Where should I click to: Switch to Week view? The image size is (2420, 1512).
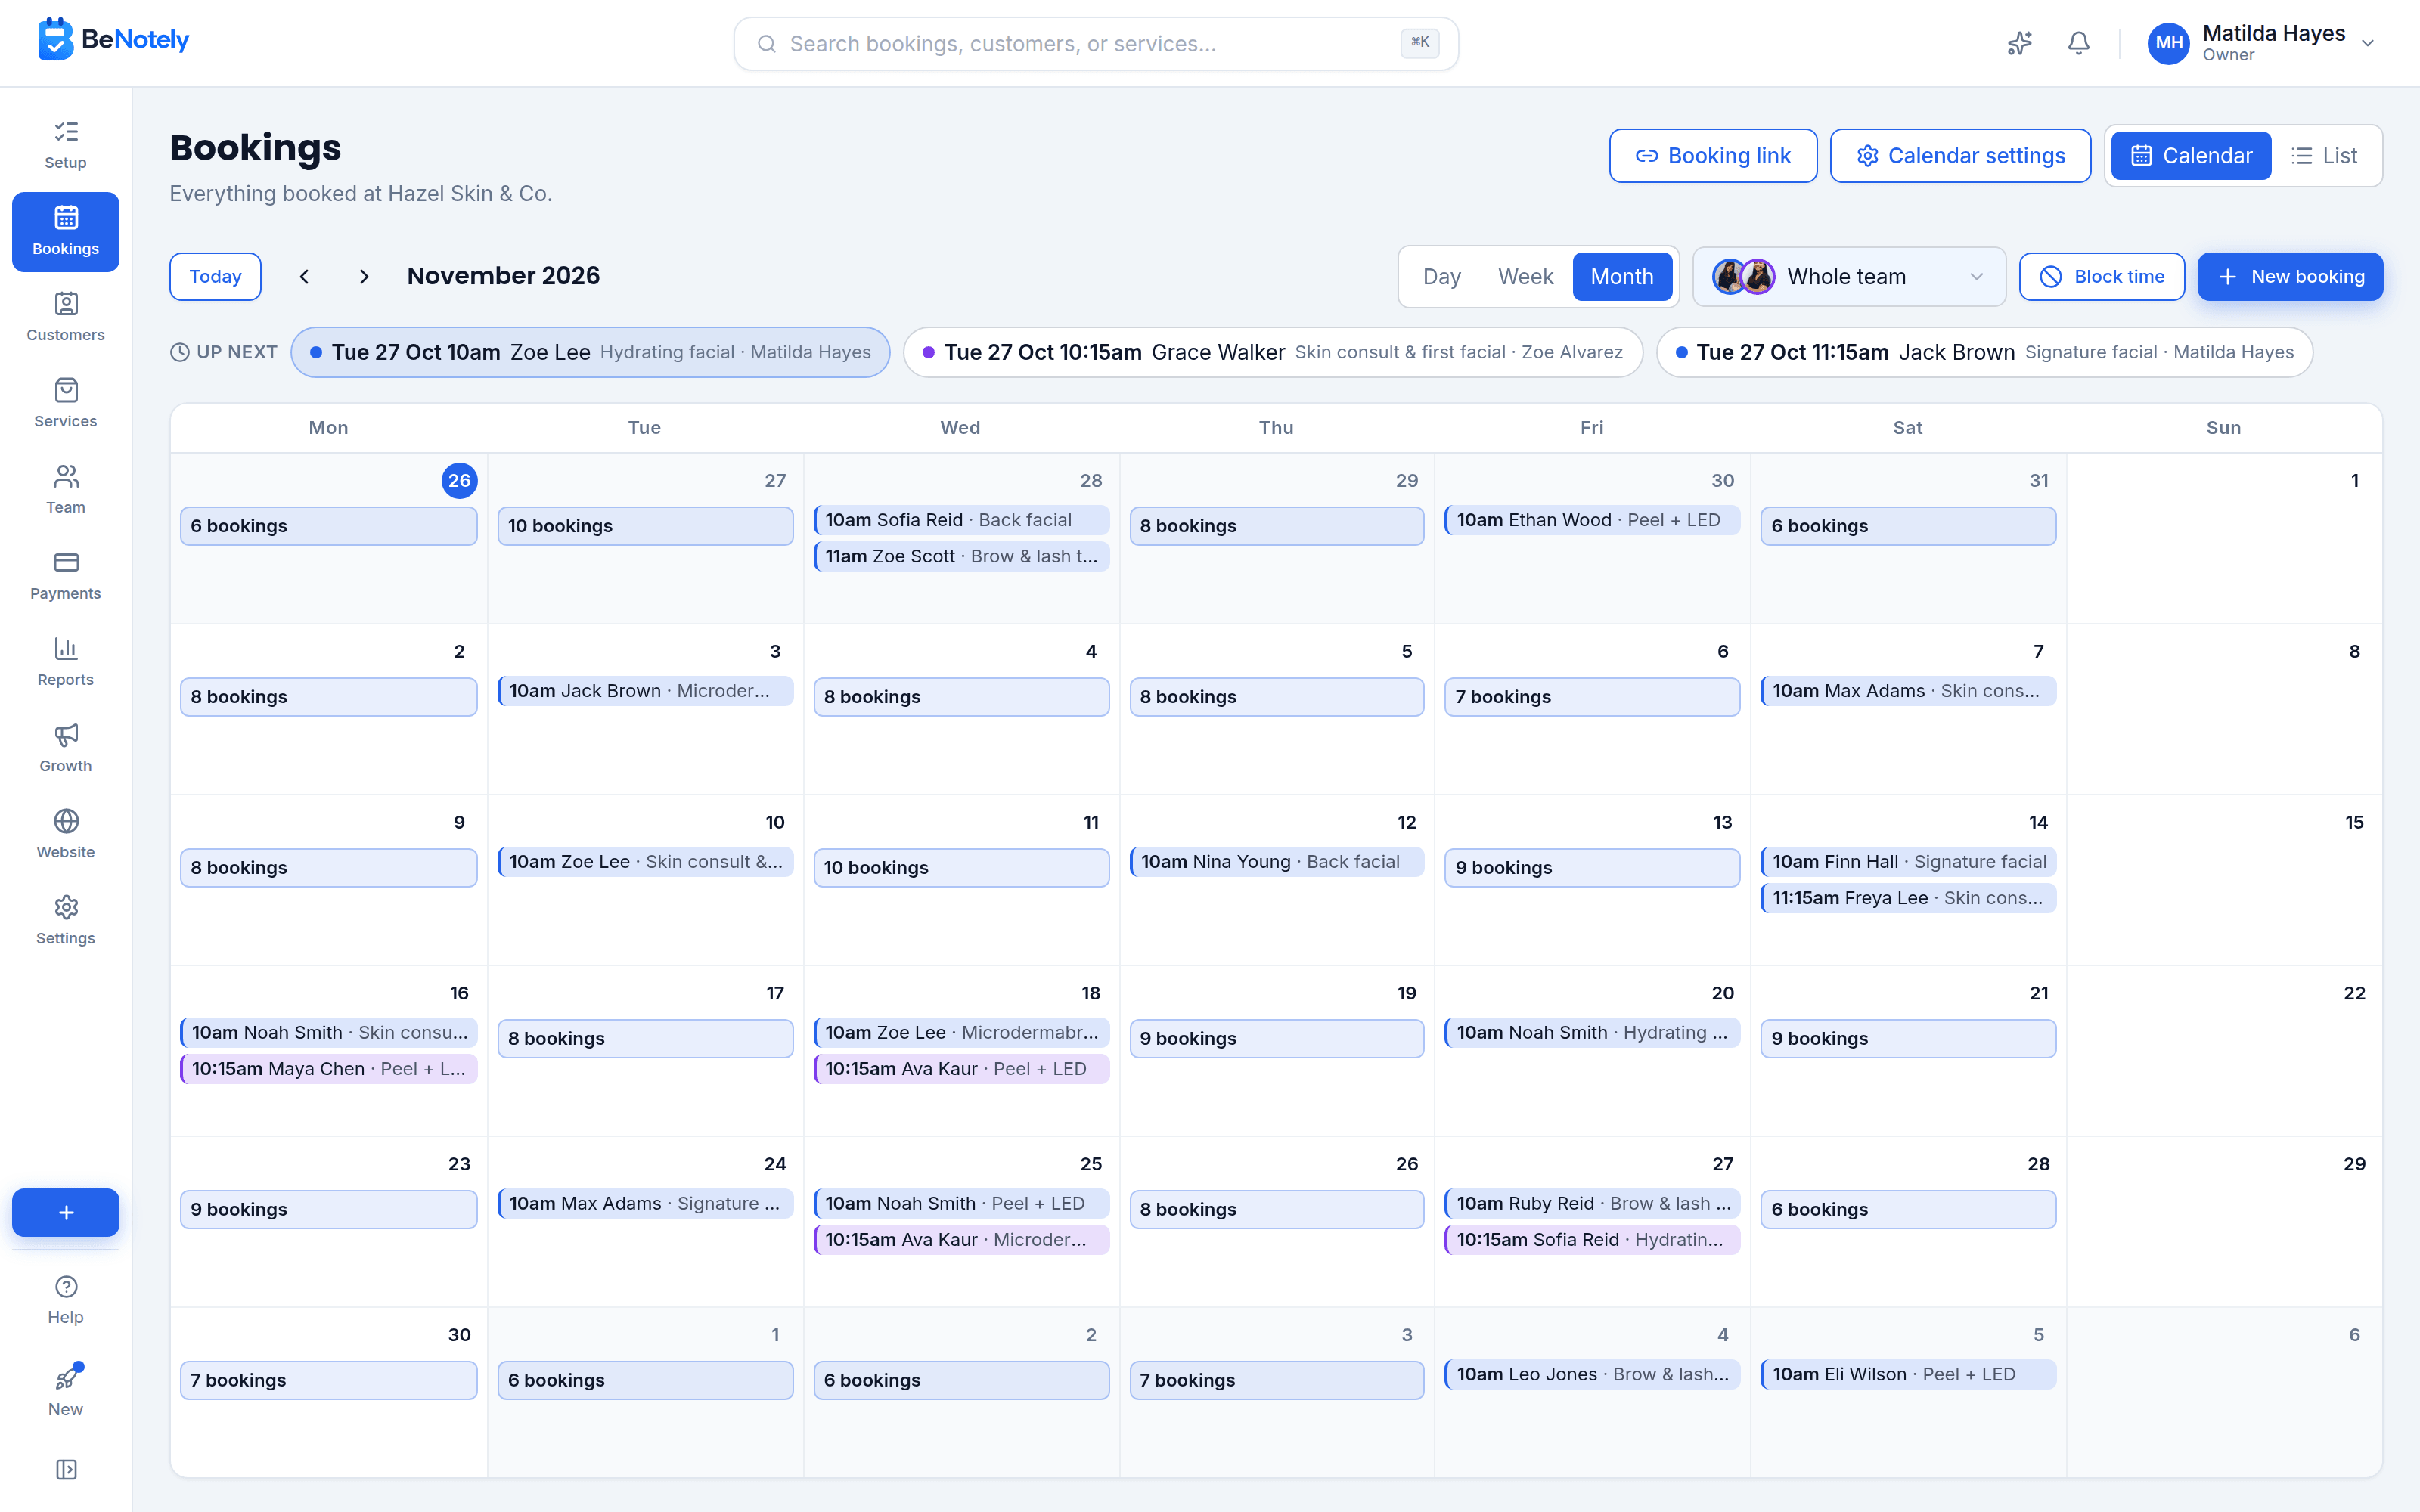click(x=1525, y=277)
